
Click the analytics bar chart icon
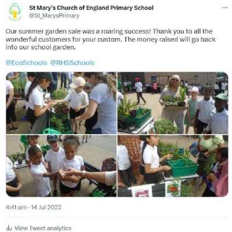tap(9, 229)
